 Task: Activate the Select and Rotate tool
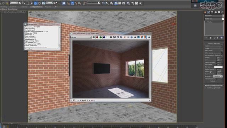pyautogui.click(x=39, y=3)
